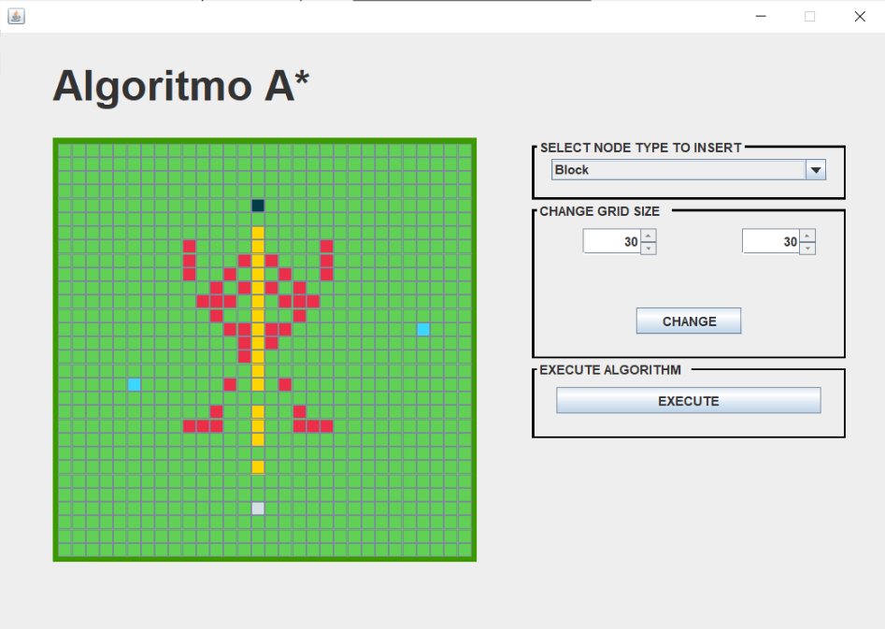Decrease the left grid size spinner
The height and width of the screenshot is (629, 885).
648,249
